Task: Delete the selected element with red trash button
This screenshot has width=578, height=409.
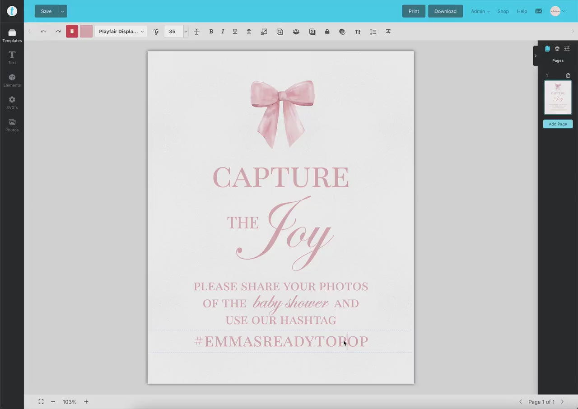Action: (x=72, y=32)
